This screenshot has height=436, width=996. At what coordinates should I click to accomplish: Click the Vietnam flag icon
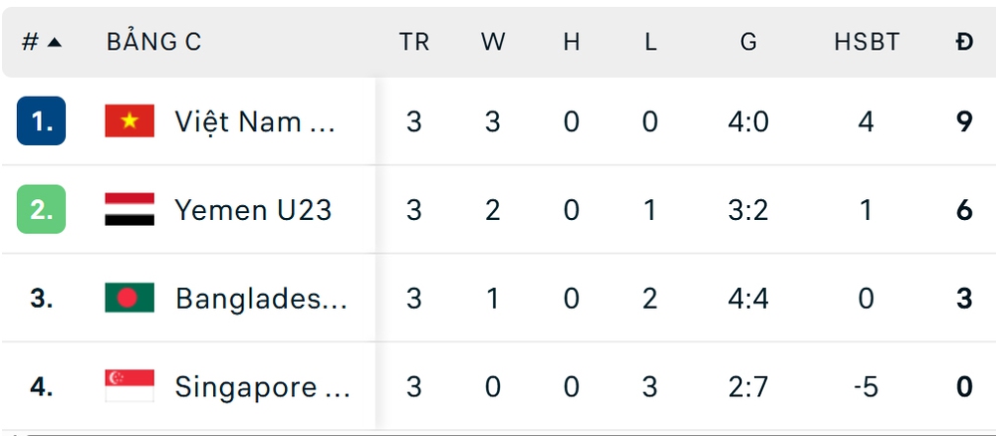click(129, 121)
